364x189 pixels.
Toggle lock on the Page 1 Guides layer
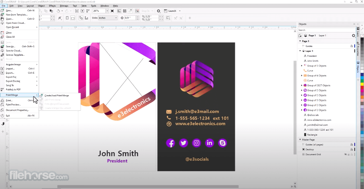[352, 46]
